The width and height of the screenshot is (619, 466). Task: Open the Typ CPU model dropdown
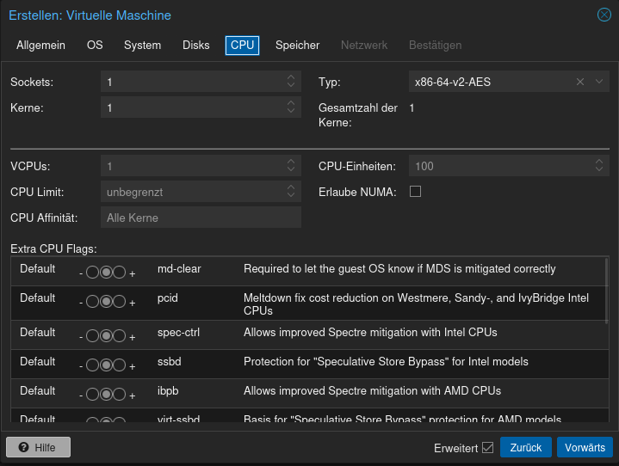[x=599, y=82]
